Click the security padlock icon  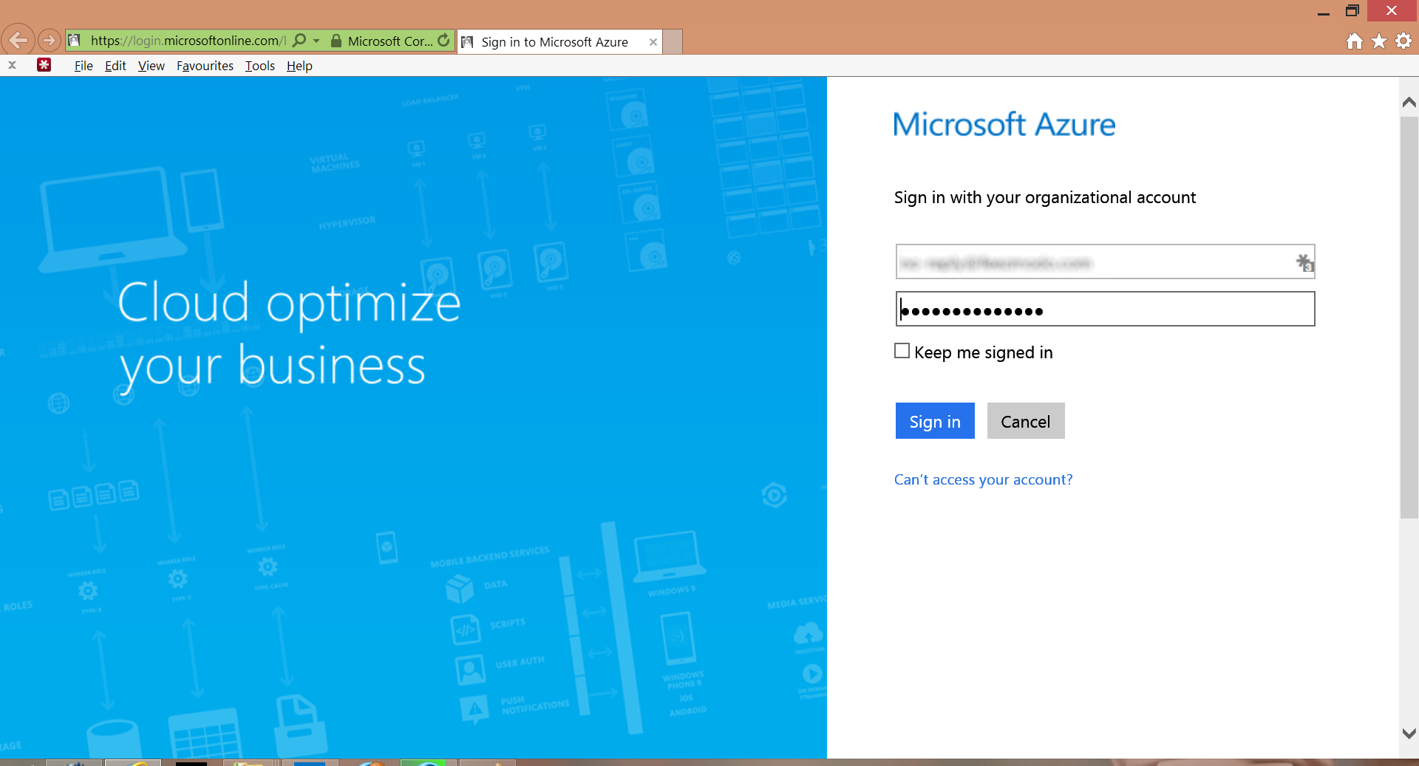coord(336,41)
